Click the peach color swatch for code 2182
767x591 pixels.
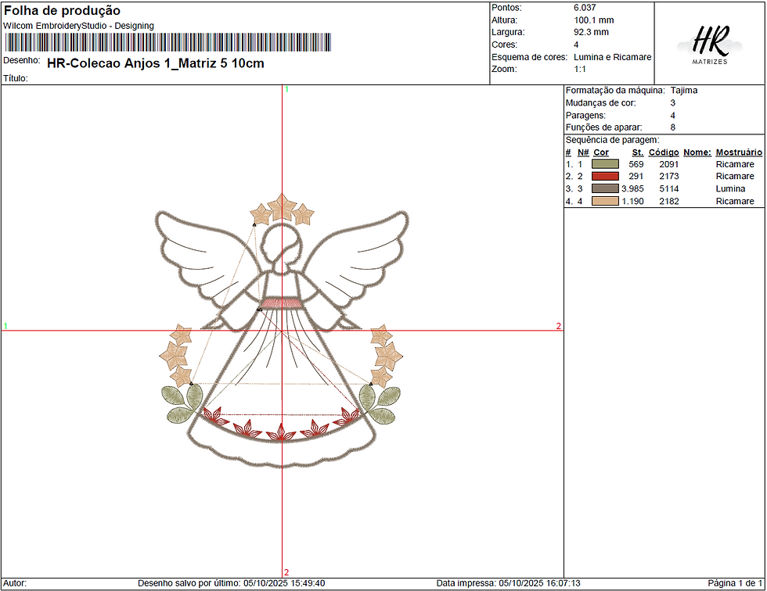click(605, 201)
